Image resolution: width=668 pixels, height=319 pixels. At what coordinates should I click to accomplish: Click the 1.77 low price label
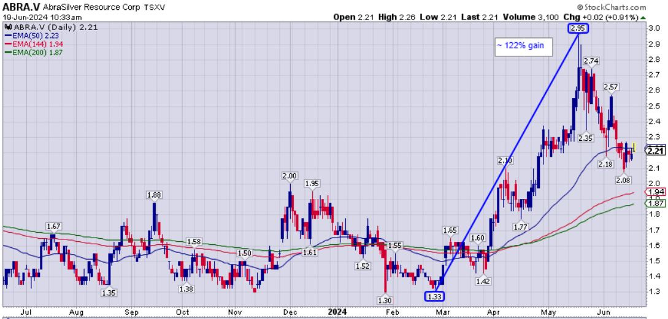tap(521, 227)
